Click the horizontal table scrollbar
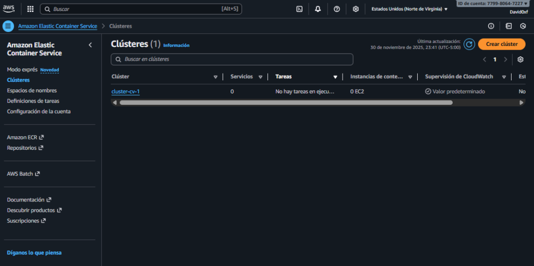 [286, 103]
